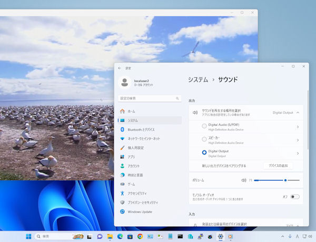
Task: Show hidden tray icons chevron
Action: coord(283,236)
